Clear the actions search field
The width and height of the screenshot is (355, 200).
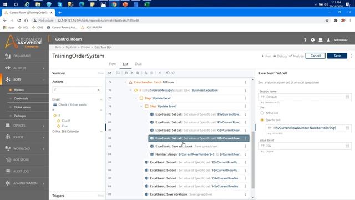tap(99, 90)
